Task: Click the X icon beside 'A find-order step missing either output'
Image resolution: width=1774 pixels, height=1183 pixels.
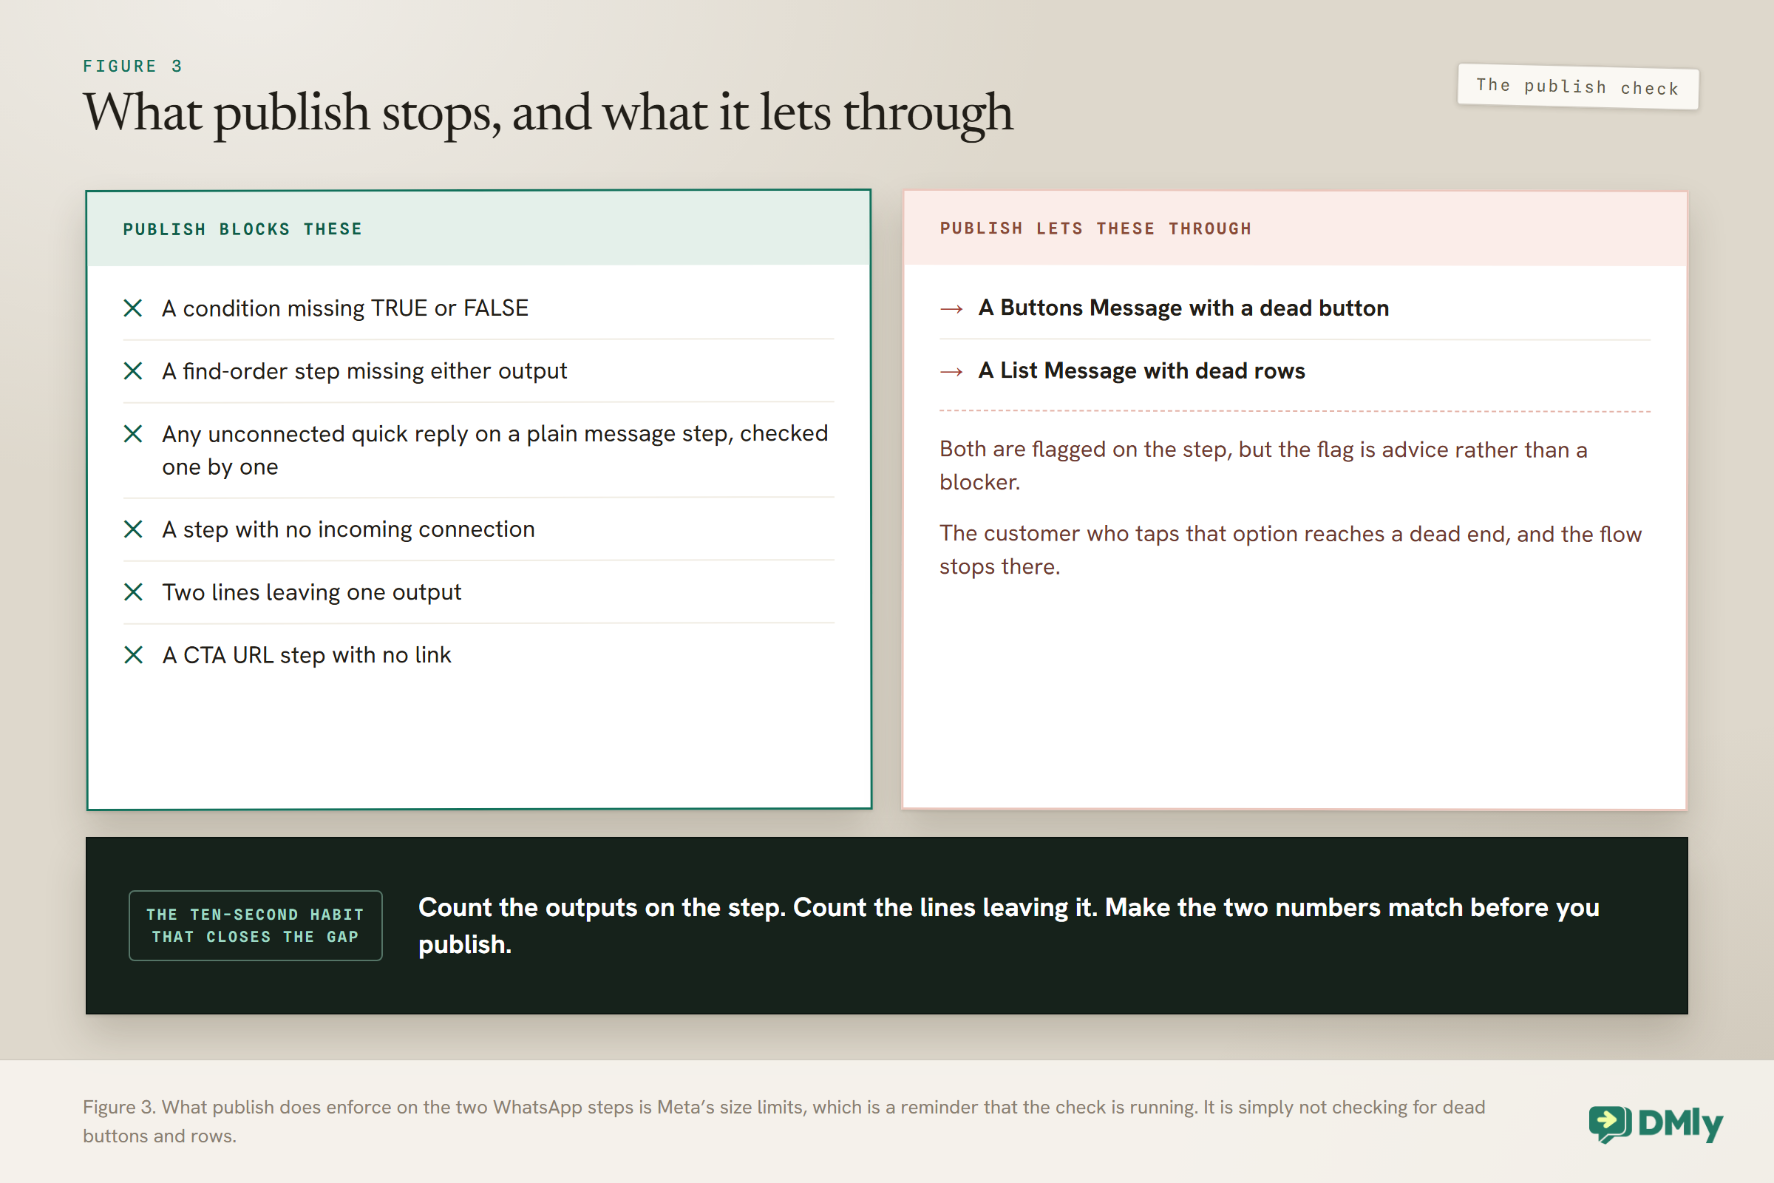Action: tap(133, 370)
